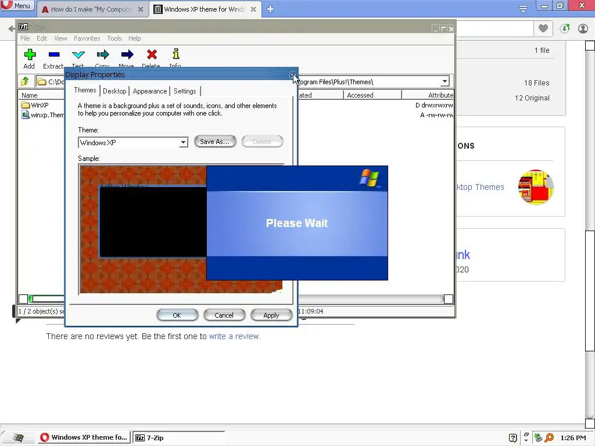Click the "write a review" link
Image resolution: width=595 pixels, height=446 pixels.
234,336
